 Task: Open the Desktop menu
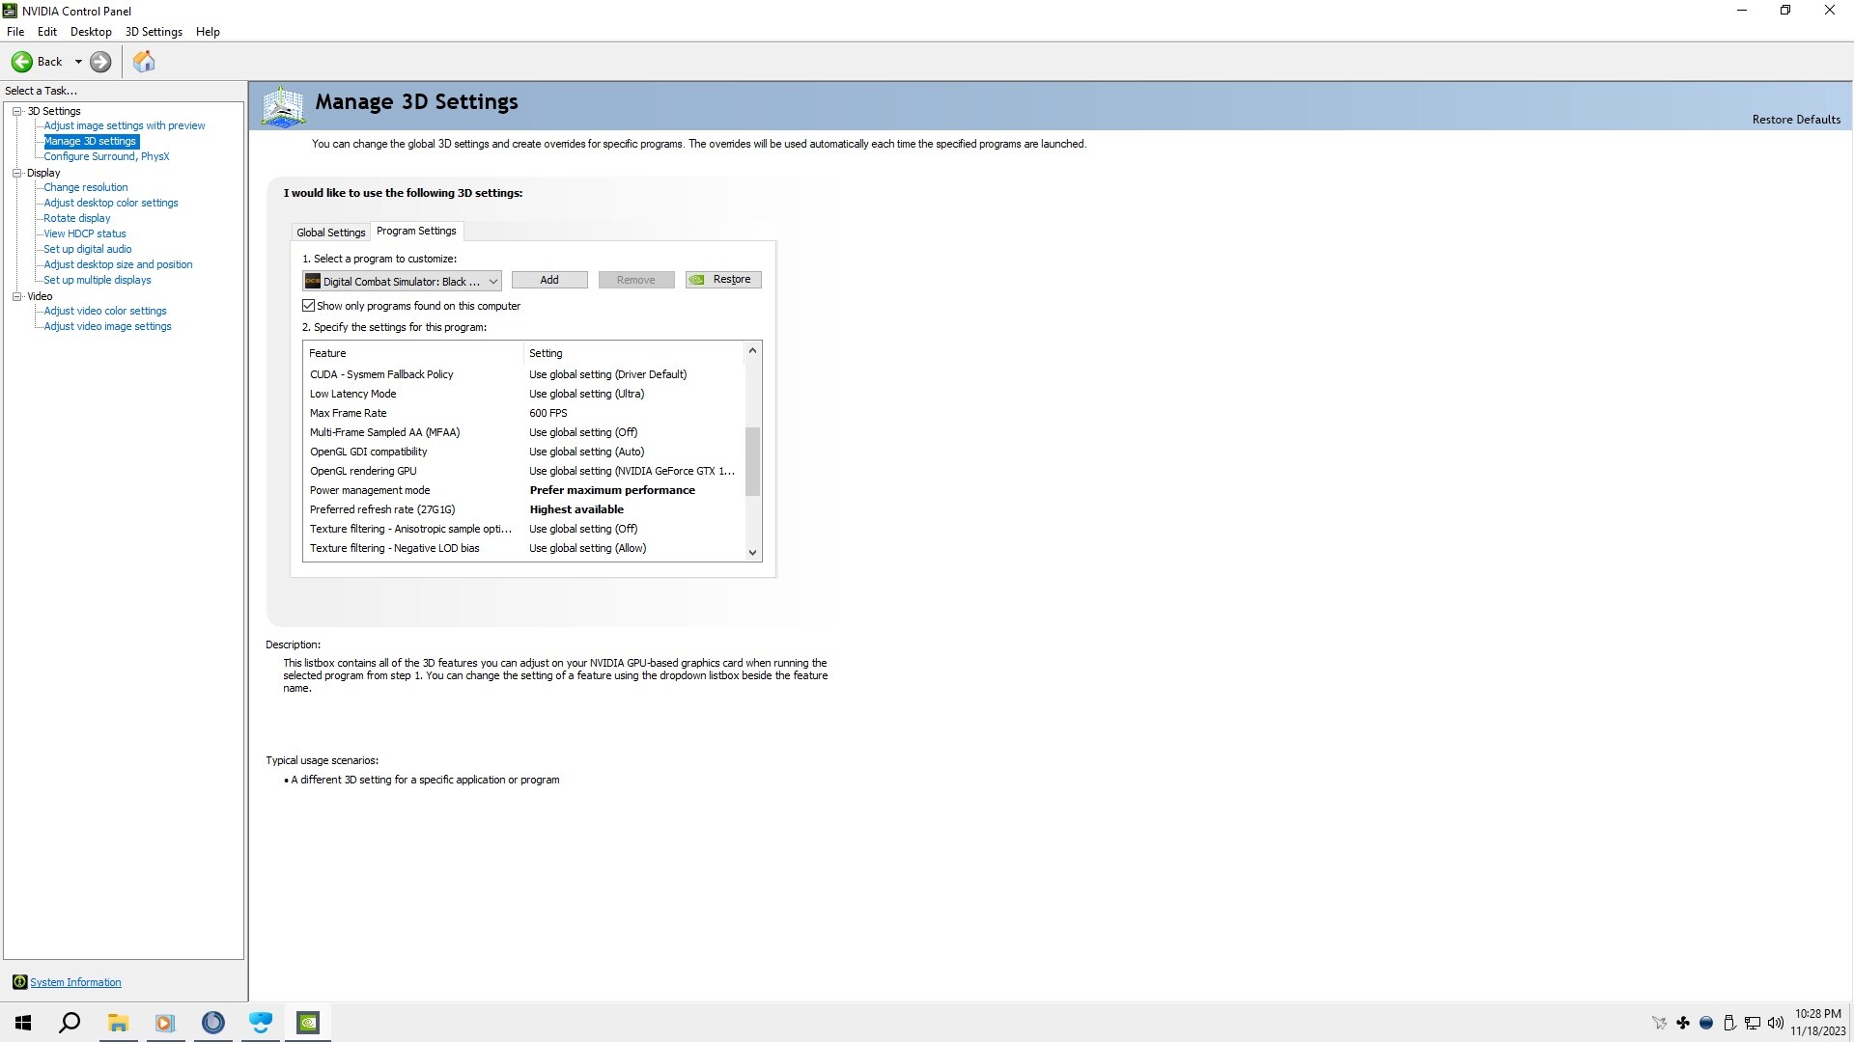91,32
